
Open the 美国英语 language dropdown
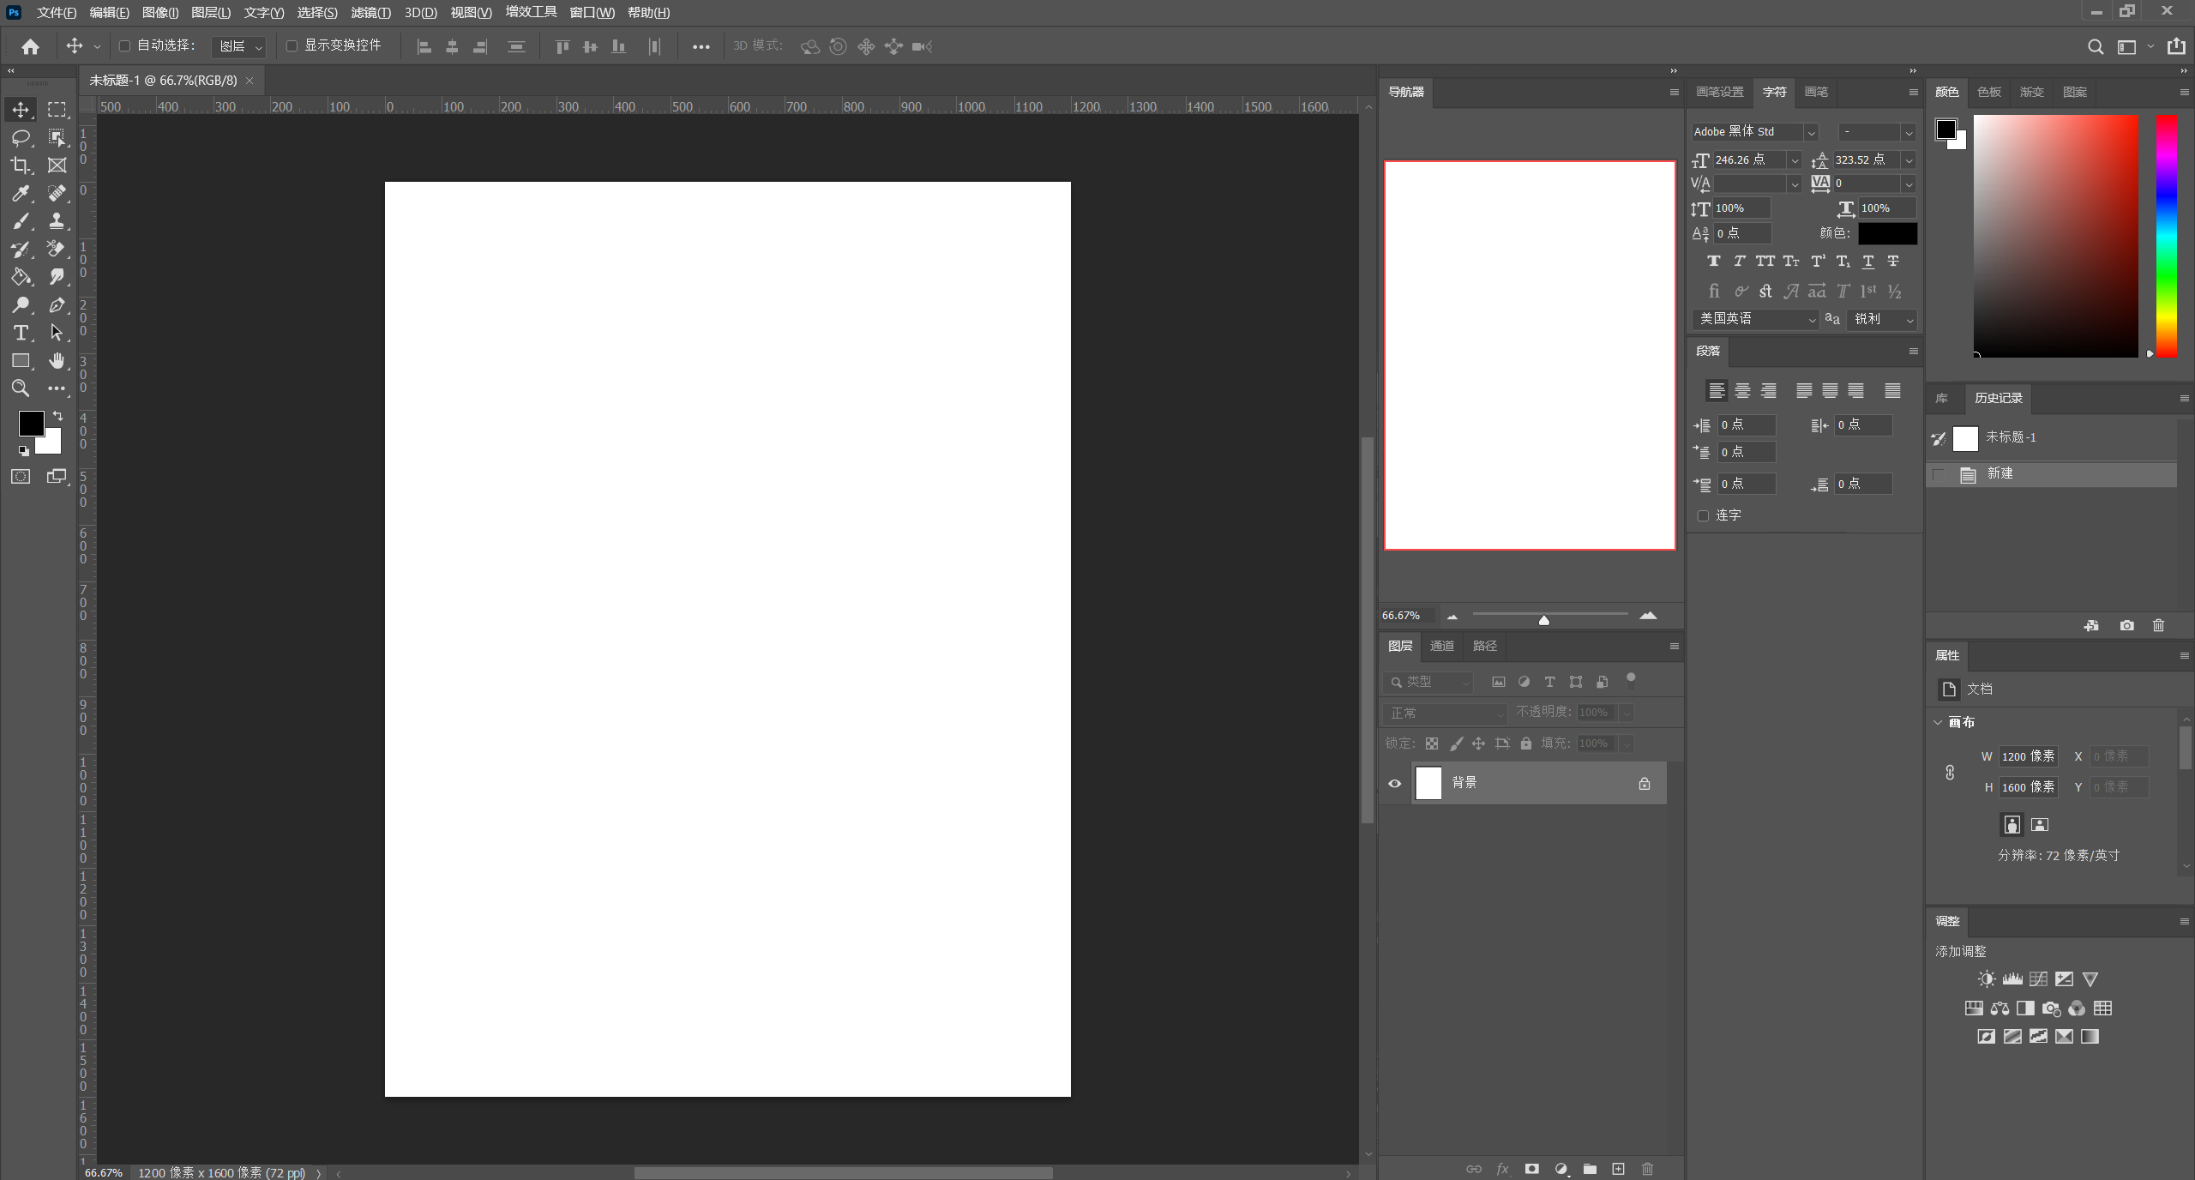click(x=1756, y=319)
